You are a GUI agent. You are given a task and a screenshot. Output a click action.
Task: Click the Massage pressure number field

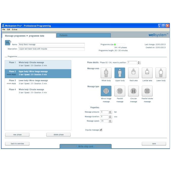104,112
